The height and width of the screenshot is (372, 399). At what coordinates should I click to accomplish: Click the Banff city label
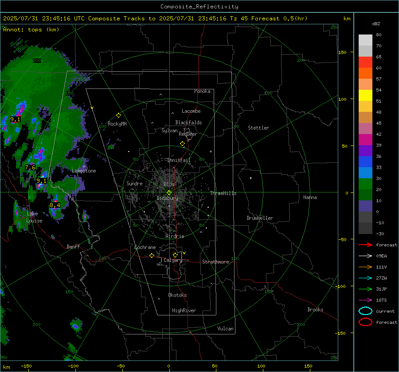[x=73, y=246]
